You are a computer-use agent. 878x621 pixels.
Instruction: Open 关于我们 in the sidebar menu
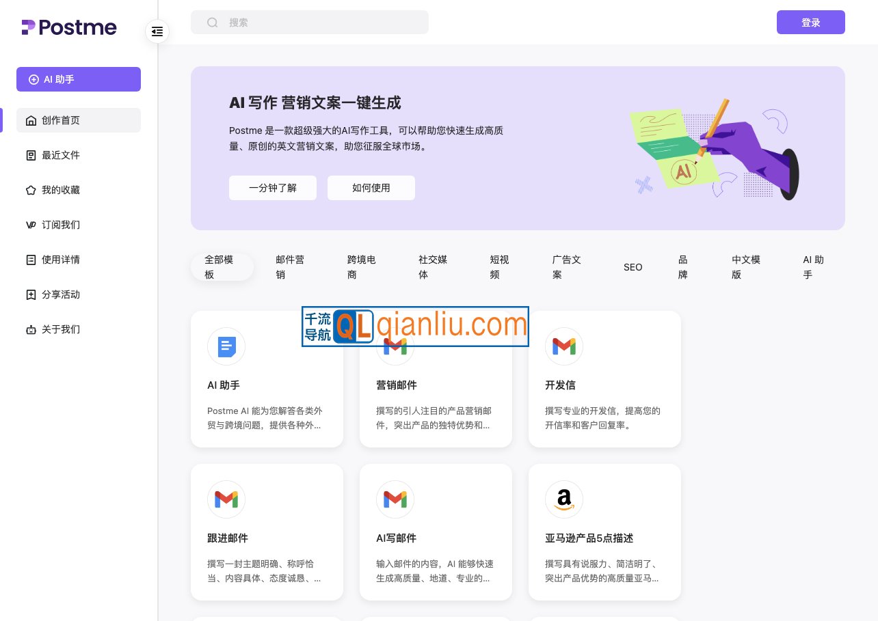click(61, 329)
